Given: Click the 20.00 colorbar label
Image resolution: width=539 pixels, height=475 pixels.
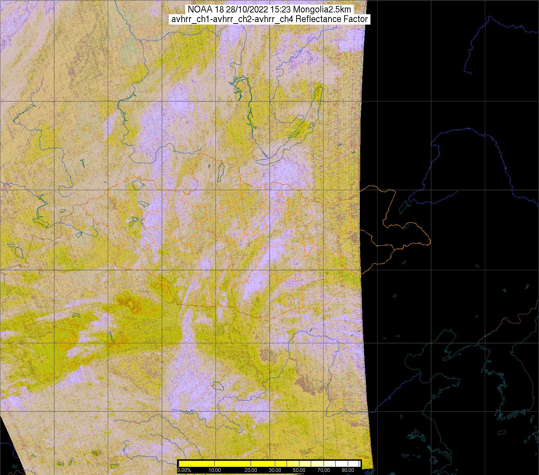Looking at the screenshot, I should pyautogui.click(x=251, y=470).
